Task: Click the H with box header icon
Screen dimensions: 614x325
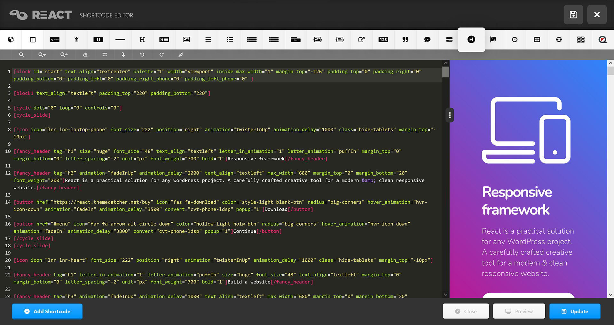Action: 164,40
